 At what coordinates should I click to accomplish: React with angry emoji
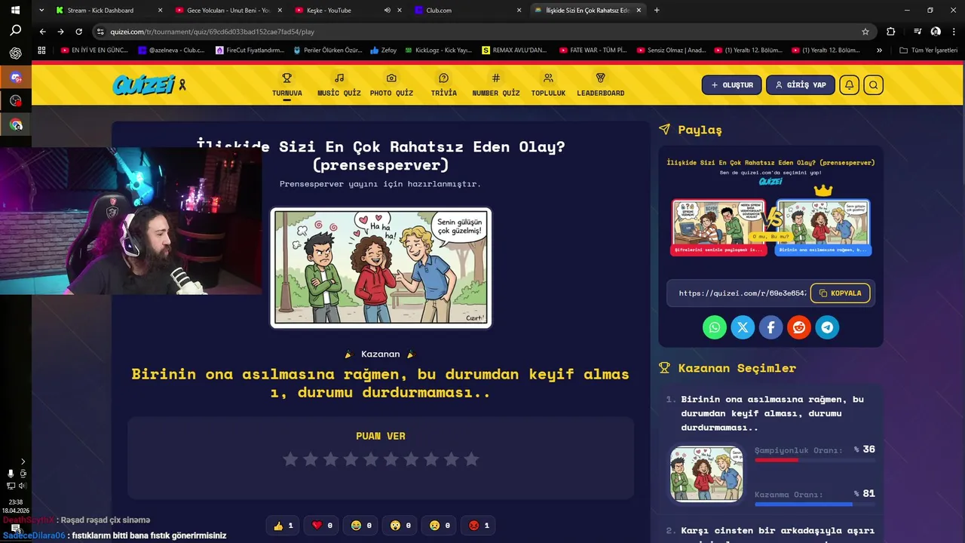point(479,526)
